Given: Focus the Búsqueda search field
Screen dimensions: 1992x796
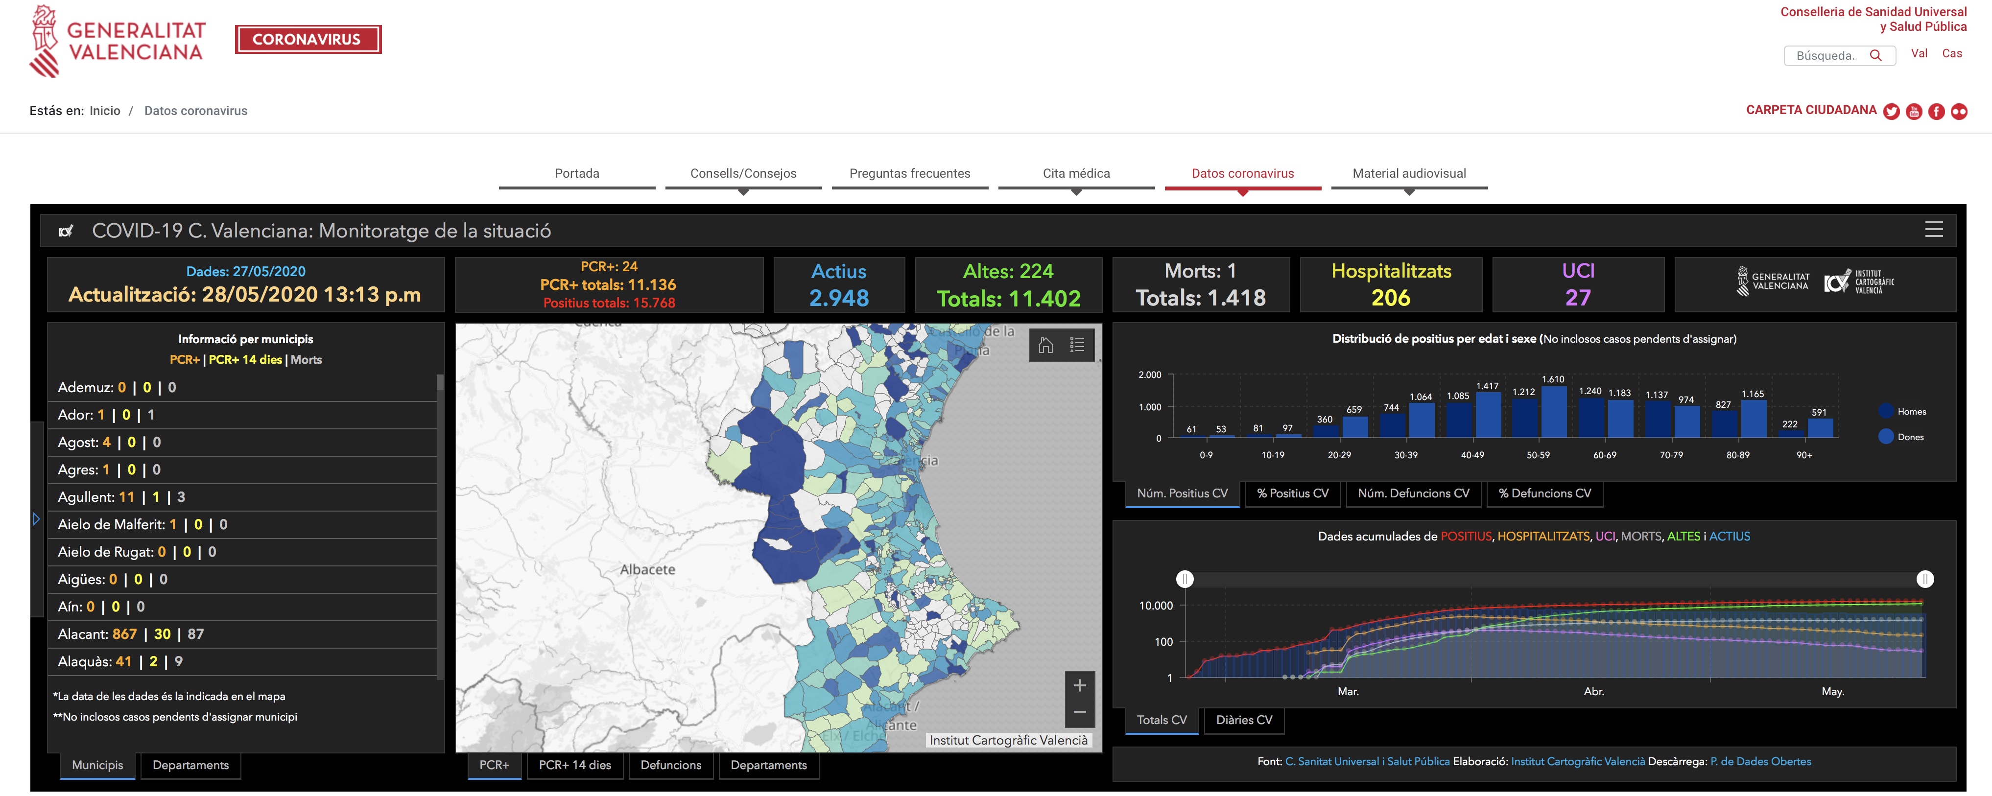Looking at the screenshot, I should (1826, 56).
